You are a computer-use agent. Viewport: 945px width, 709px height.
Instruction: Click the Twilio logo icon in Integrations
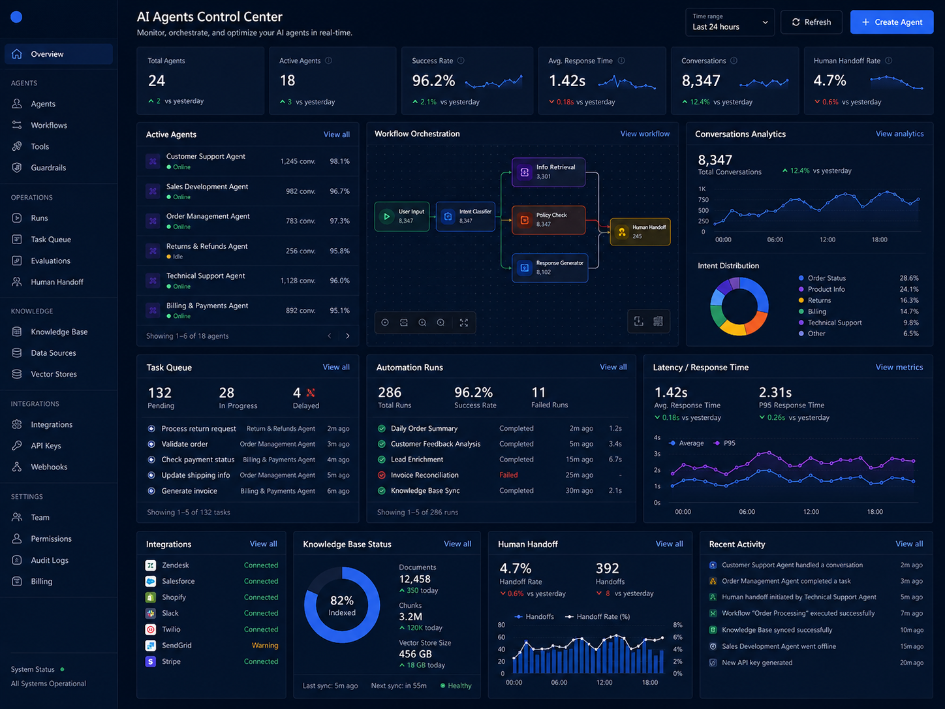point(151,629)
